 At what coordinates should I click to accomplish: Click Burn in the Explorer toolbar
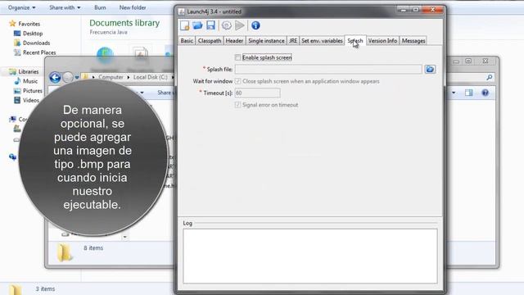100,7
